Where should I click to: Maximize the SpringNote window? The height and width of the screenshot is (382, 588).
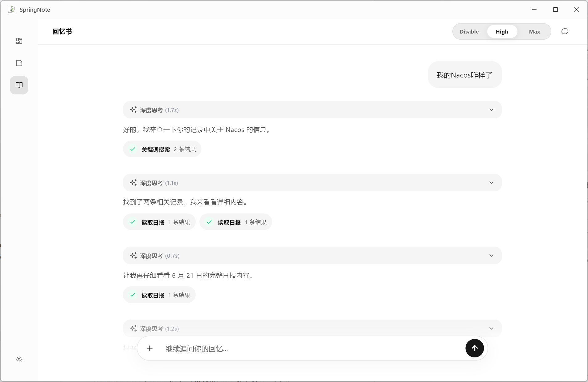[x=556, y=10]
